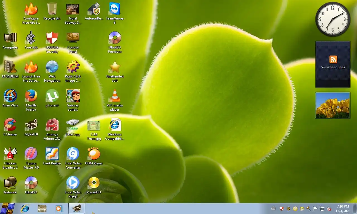Open the pinned Windows Explorer taskbar button
The image size is (357, 214).
pyautogui.click(x=42, y=208)
